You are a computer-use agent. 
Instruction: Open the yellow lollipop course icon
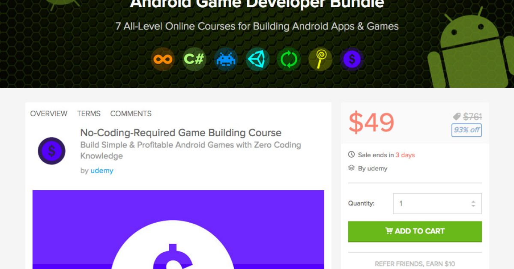tap(320, 59)
